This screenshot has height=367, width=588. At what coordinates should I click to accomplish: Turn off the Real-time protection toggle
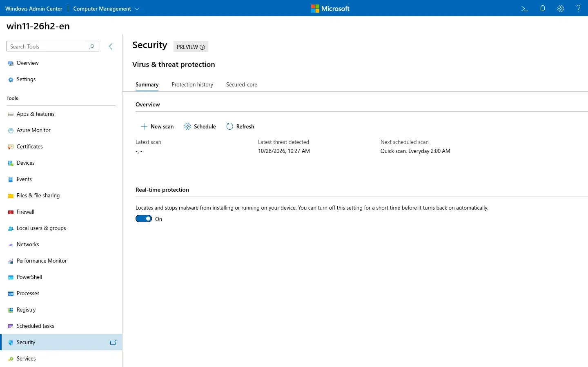(x=144, y=219)
